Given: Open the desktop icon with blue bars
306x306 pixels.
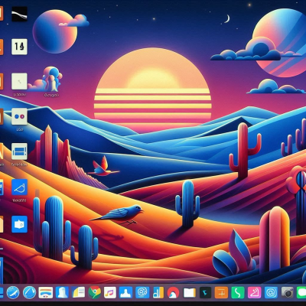Looking at the screenshot, I should pos(19,151).
